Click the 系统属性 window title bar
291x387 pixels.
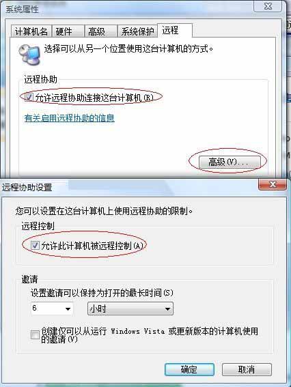coord(128,9)
